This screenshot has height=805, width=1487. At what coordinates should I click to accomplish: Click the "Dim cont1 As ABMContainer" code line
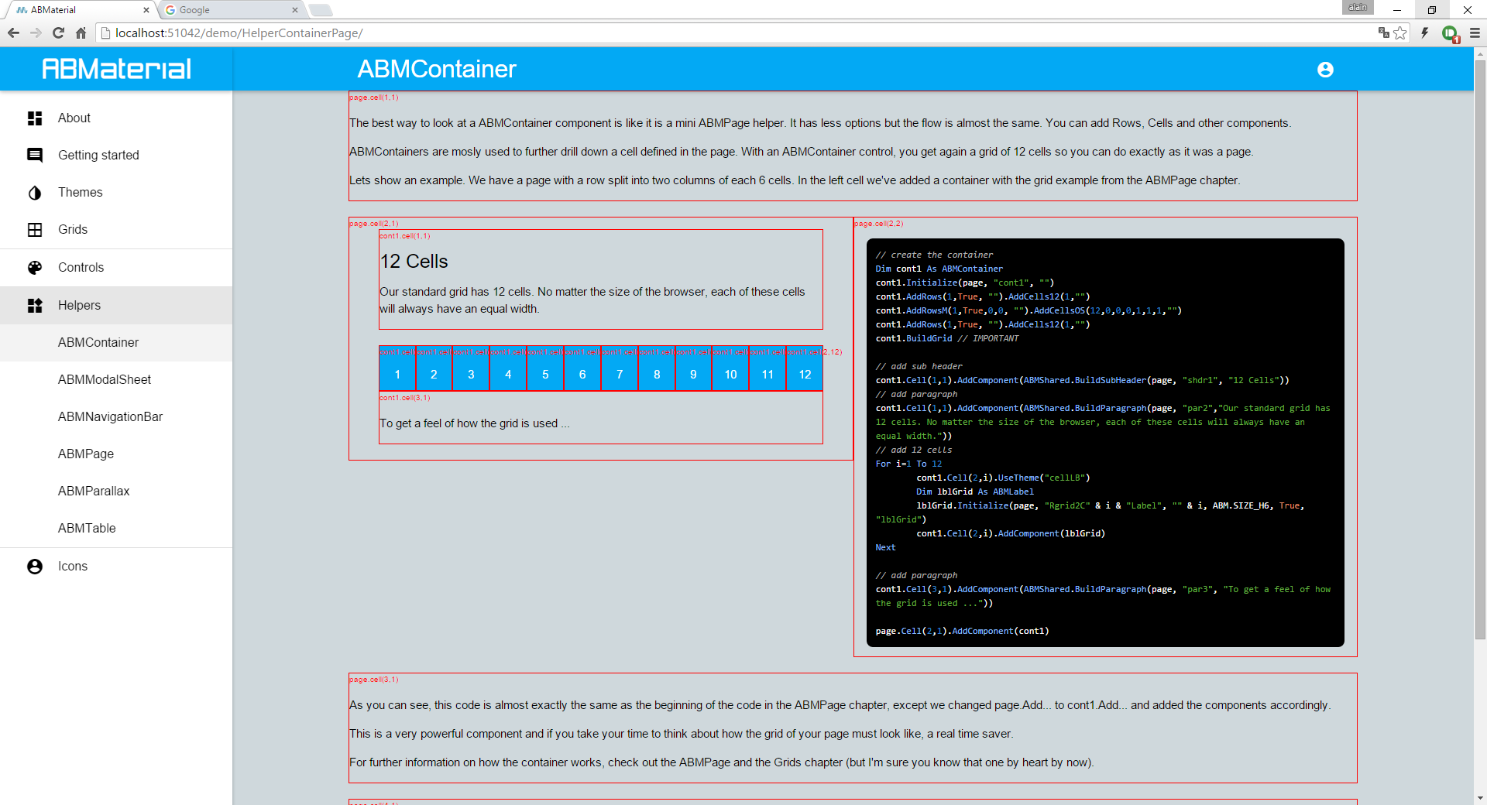tap(939, 269)
